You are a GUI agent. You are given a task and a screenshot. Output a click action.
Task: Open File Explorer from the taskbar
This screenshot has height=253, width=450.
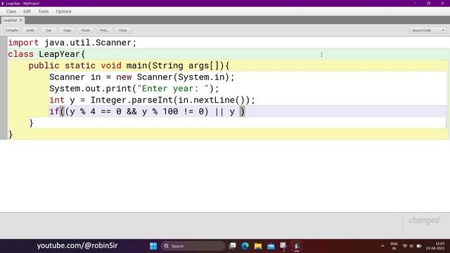[258, 246]
